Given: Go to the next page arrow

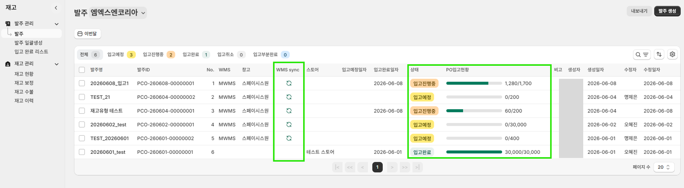Looking at the screenshot, I should click(392, 167).
